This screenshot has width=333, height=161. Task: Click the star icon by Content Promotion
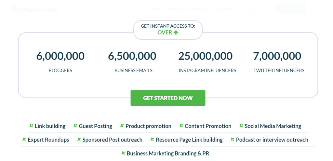coord(181,126)
